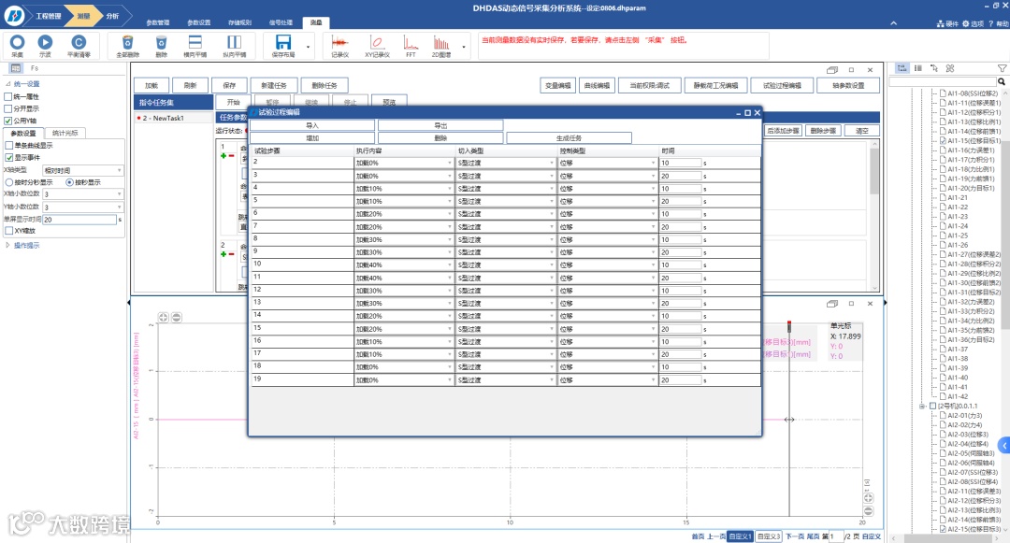Click the green plus icon in task step 1

click(224, 156)
